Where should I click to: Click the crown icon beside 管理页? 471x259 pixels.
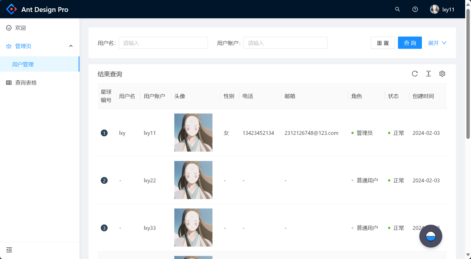(x=9, y=46)
